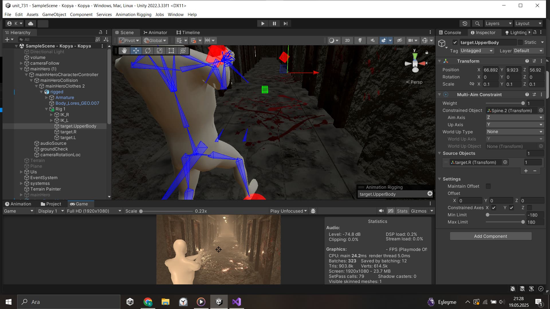Switch to the Console tab

pyautogui.click(x=450, y=32)
